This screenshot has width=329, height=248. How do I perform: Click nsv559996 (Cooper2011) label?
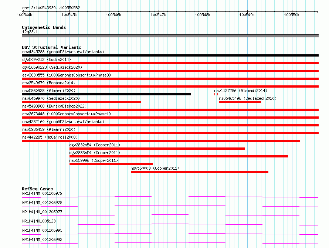(x=94, y=160)
